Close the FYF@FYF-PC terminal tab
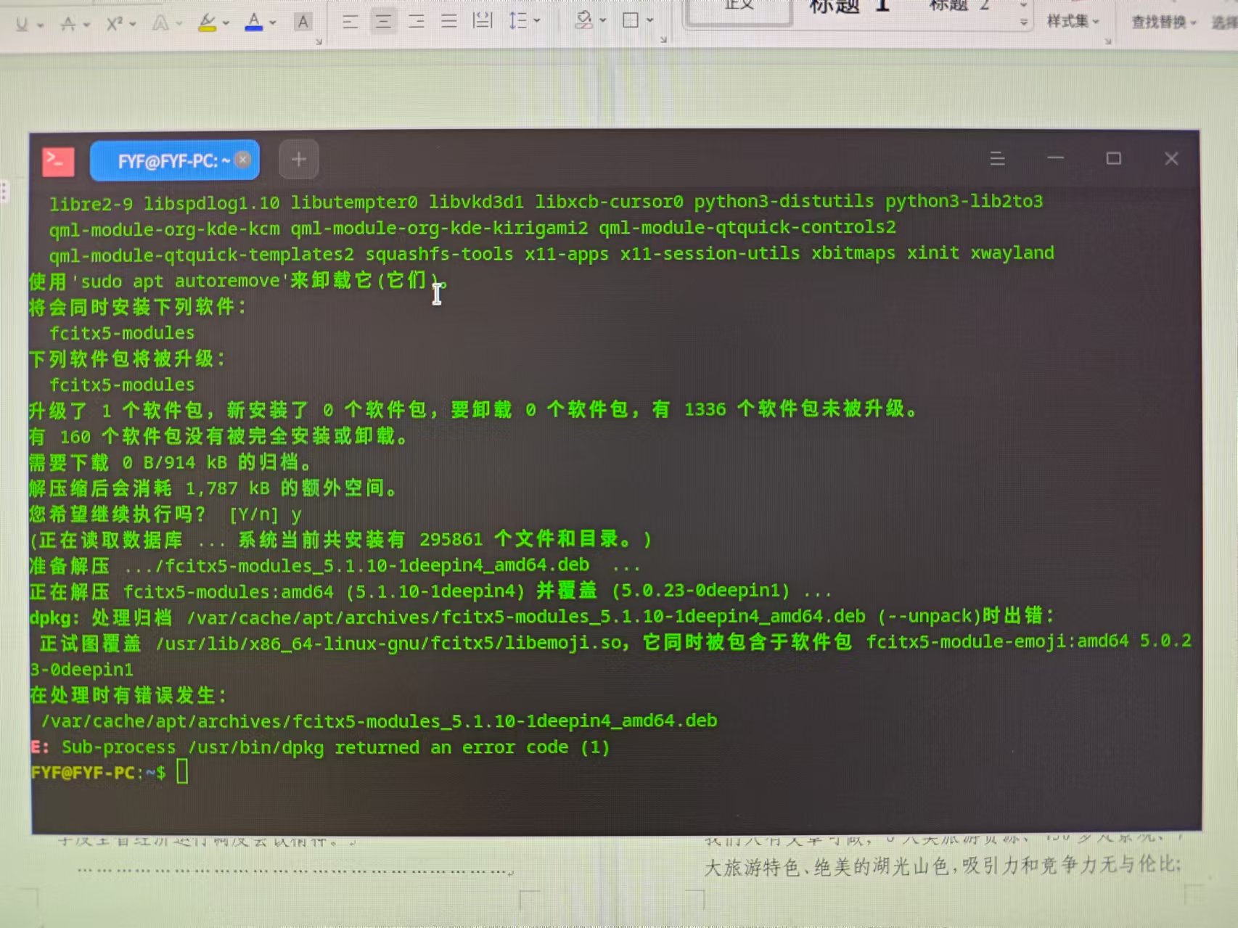Image resolution: width=1238 pixels, height=928 pixels. tap(243, 160)
